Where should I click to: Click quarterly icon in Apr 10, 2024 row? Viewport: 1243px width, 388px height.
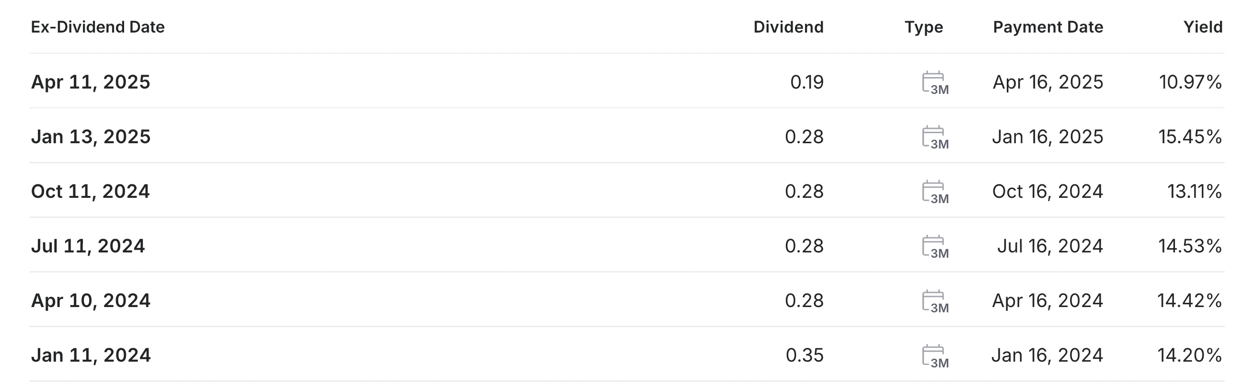tap(934, 301)
